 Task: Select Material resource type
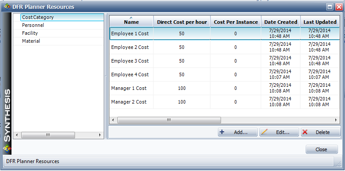pos(59,41)
